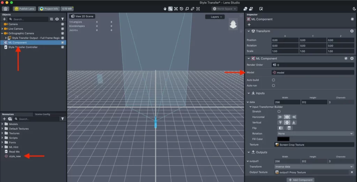Click the View 2D Scene button

[82, 16]
